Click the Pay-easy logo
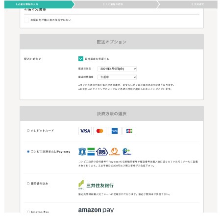Image resolution: width=222 pixels, height=216 pixels. click(126, 151)
